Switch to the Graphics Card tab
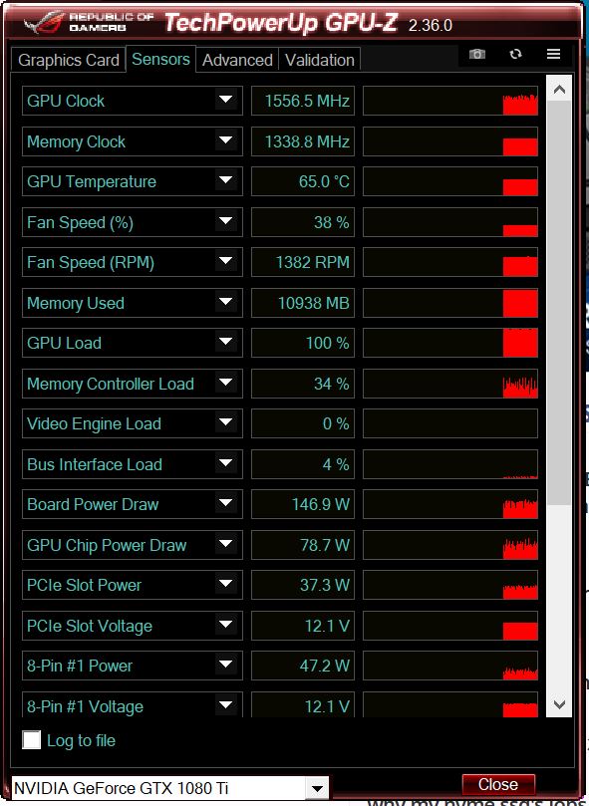The height and width of the screenshot is (806, 589). pos(69,60)
